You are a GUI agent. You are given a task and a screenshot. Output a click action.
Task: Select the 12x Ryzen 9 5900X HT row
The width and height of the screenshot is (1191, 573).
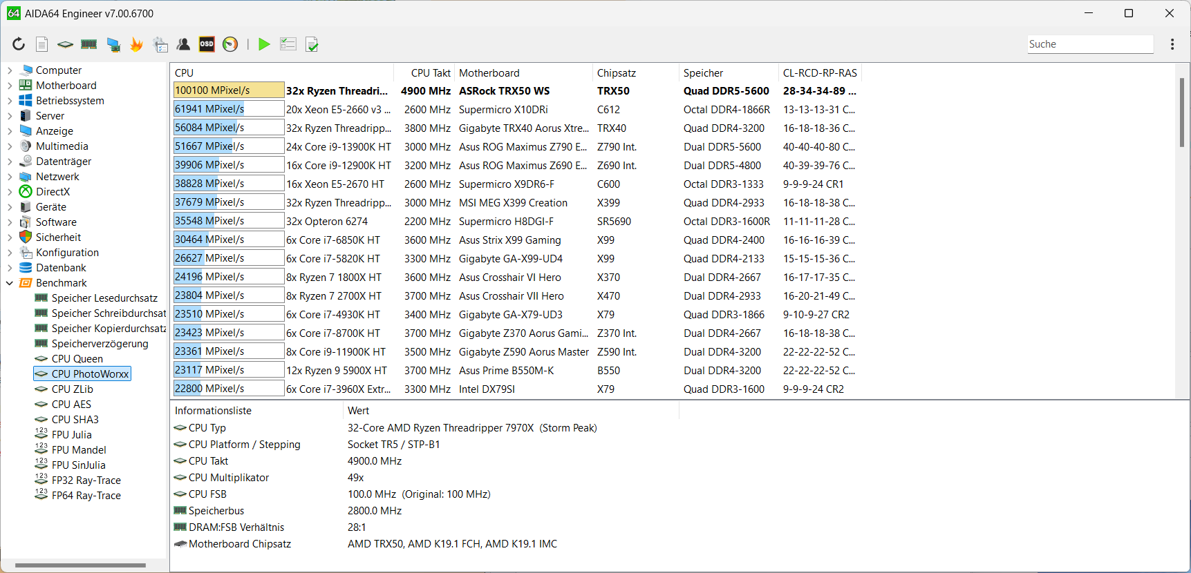(x=516, y=371)
